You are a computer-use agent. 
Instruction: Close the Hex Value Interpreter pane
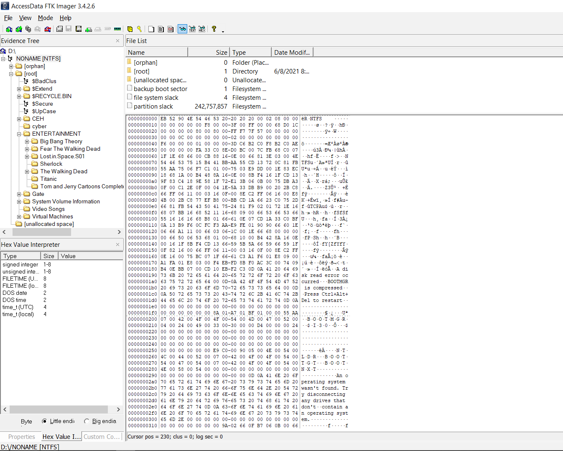(117, 244)
